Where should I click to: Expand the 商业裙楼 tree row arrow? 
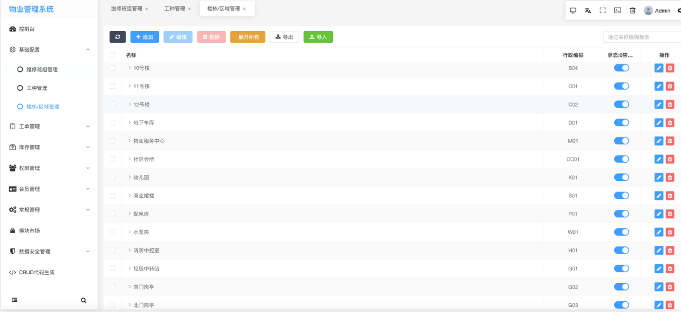click(x=129, y=195)
